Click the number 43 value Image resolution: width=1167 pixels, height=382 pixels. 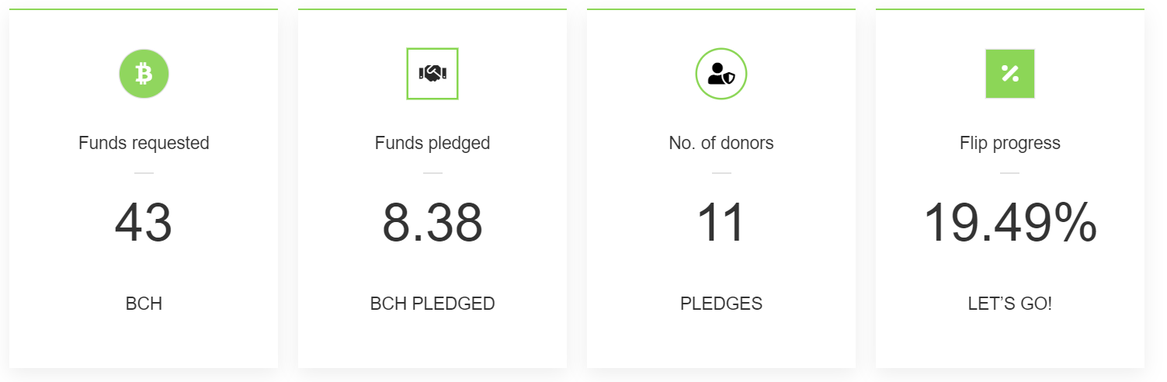(144, 224)
